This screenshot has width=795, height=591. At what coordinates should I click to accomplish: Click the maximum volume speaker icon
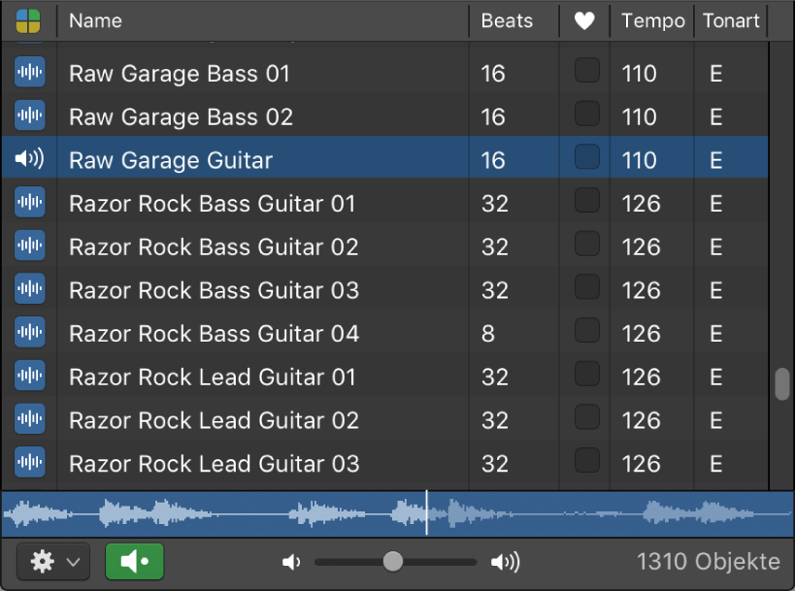tap(506, 561)
